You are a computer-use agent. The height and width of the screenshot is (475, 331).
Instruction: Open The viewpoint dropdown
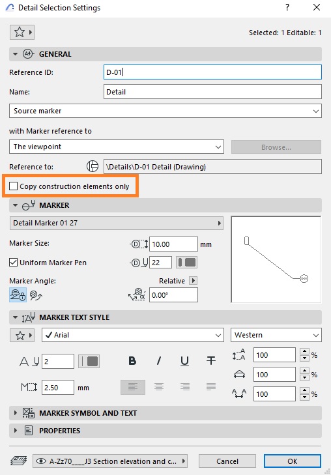click(117, 147)
